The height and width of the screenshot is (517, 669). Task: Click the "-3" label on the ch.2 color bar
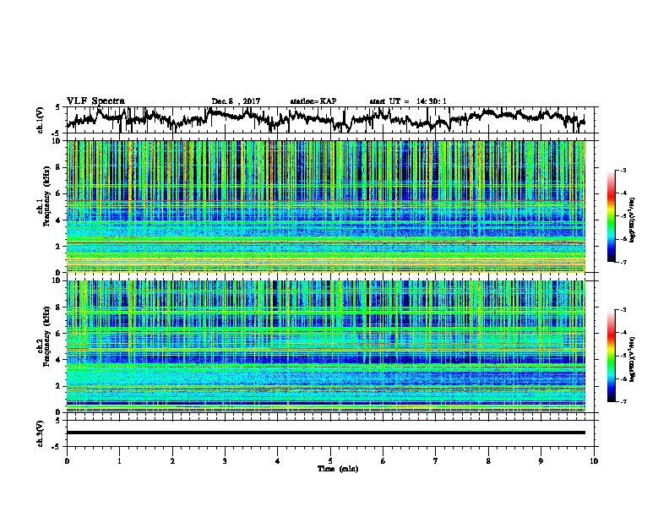point(623,310)
